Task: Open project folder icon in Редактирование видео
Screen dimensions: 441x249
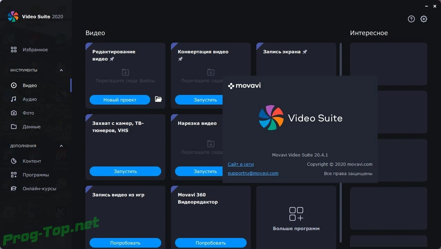Action: click(x=158, y=99)
